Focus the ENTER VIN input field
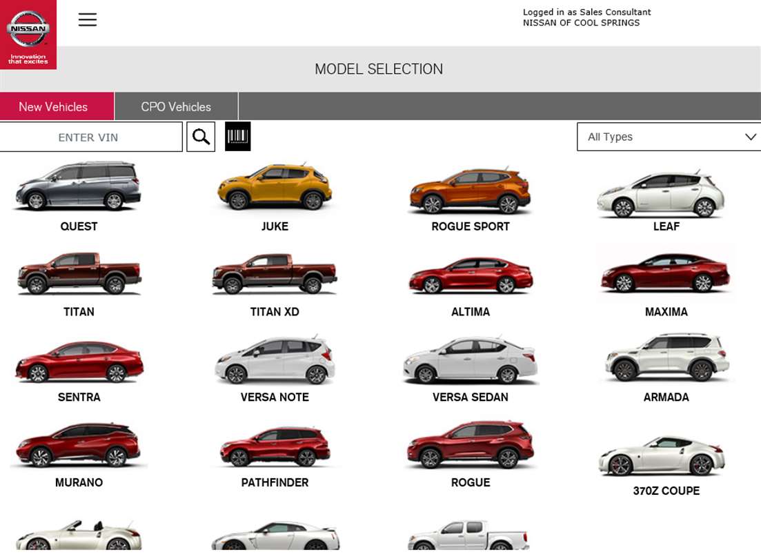 click(91, 137)
